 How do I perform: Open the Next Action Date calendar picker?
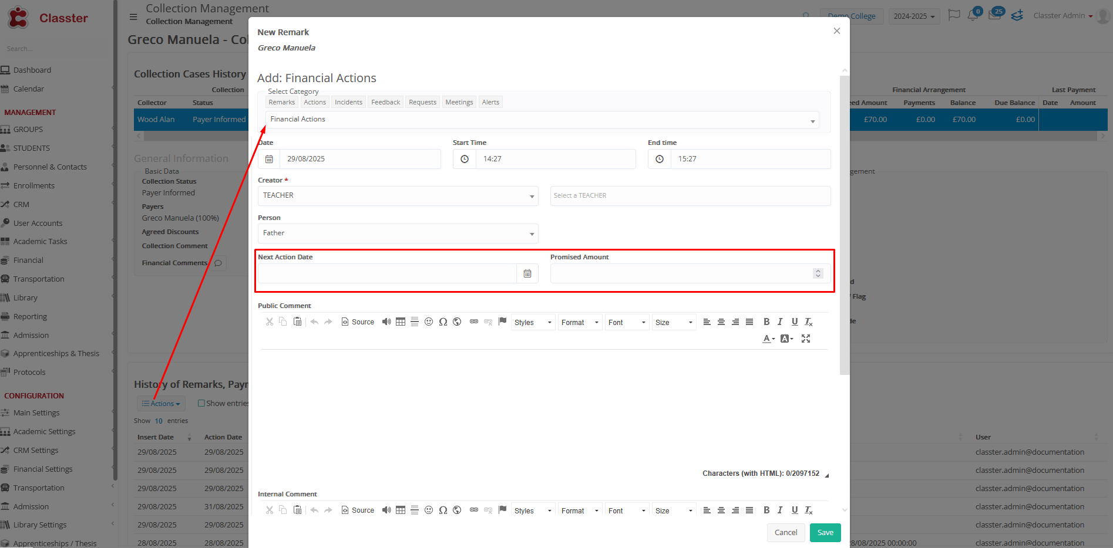point(527,273)
